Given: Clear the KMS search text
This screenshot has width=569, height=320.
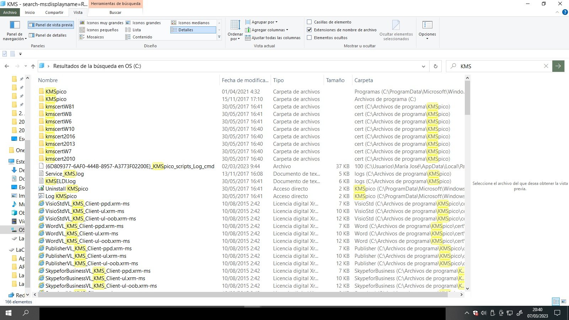Looking at the screenshot, I should click(546, 66).
